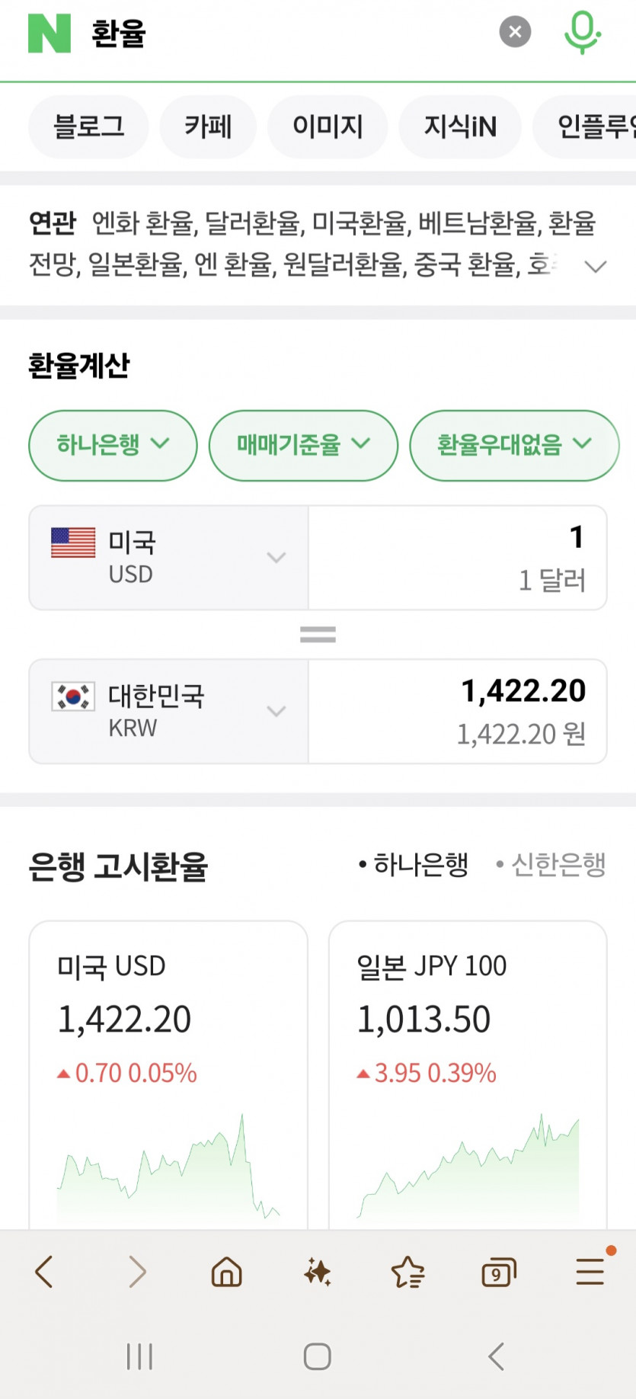Open browser hamburger menu
Image resolution: width=636 pixels, height=1399 pixels.
pos(590,1272)
